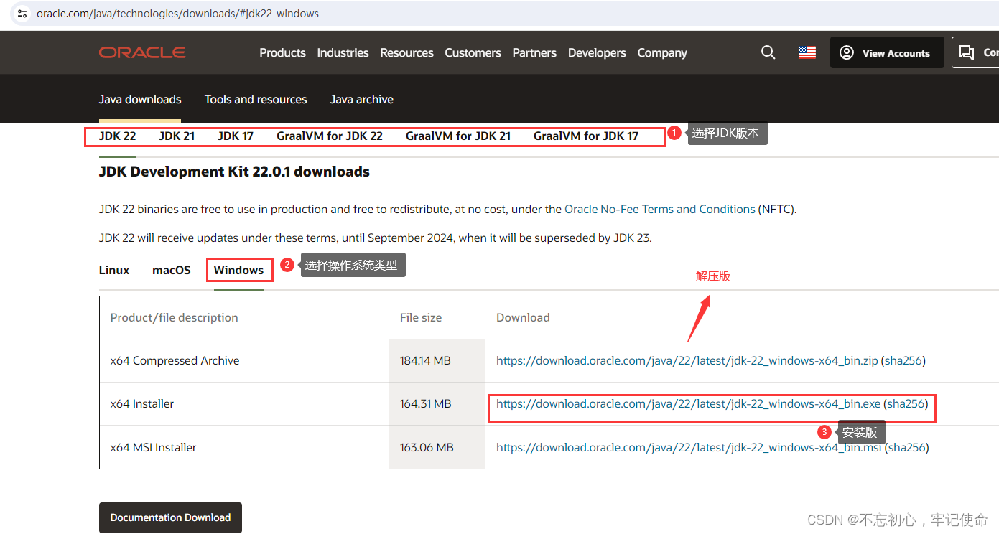999x534 pixels.
Task: Select the JDK 22 version tab
Action: click(117, 136)
